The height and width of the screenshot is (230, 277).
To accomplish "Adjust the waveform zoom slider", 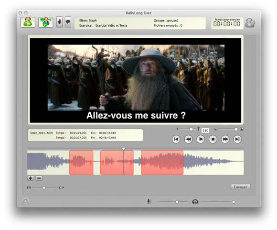I will (x=44, y=188).
